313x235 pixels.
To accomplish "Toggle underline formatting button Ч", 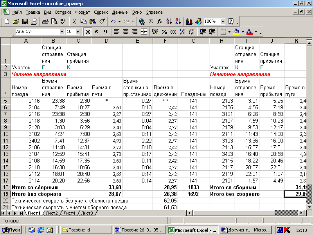I will point(105,32).
